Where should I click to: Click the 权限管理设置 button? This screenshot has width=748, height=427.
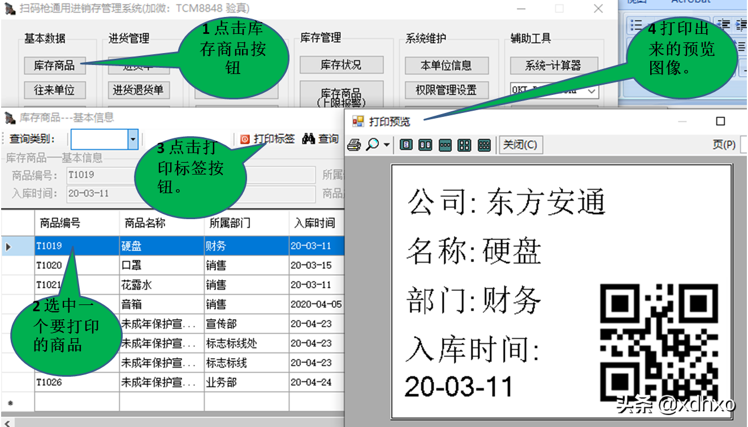coord(446,90)
